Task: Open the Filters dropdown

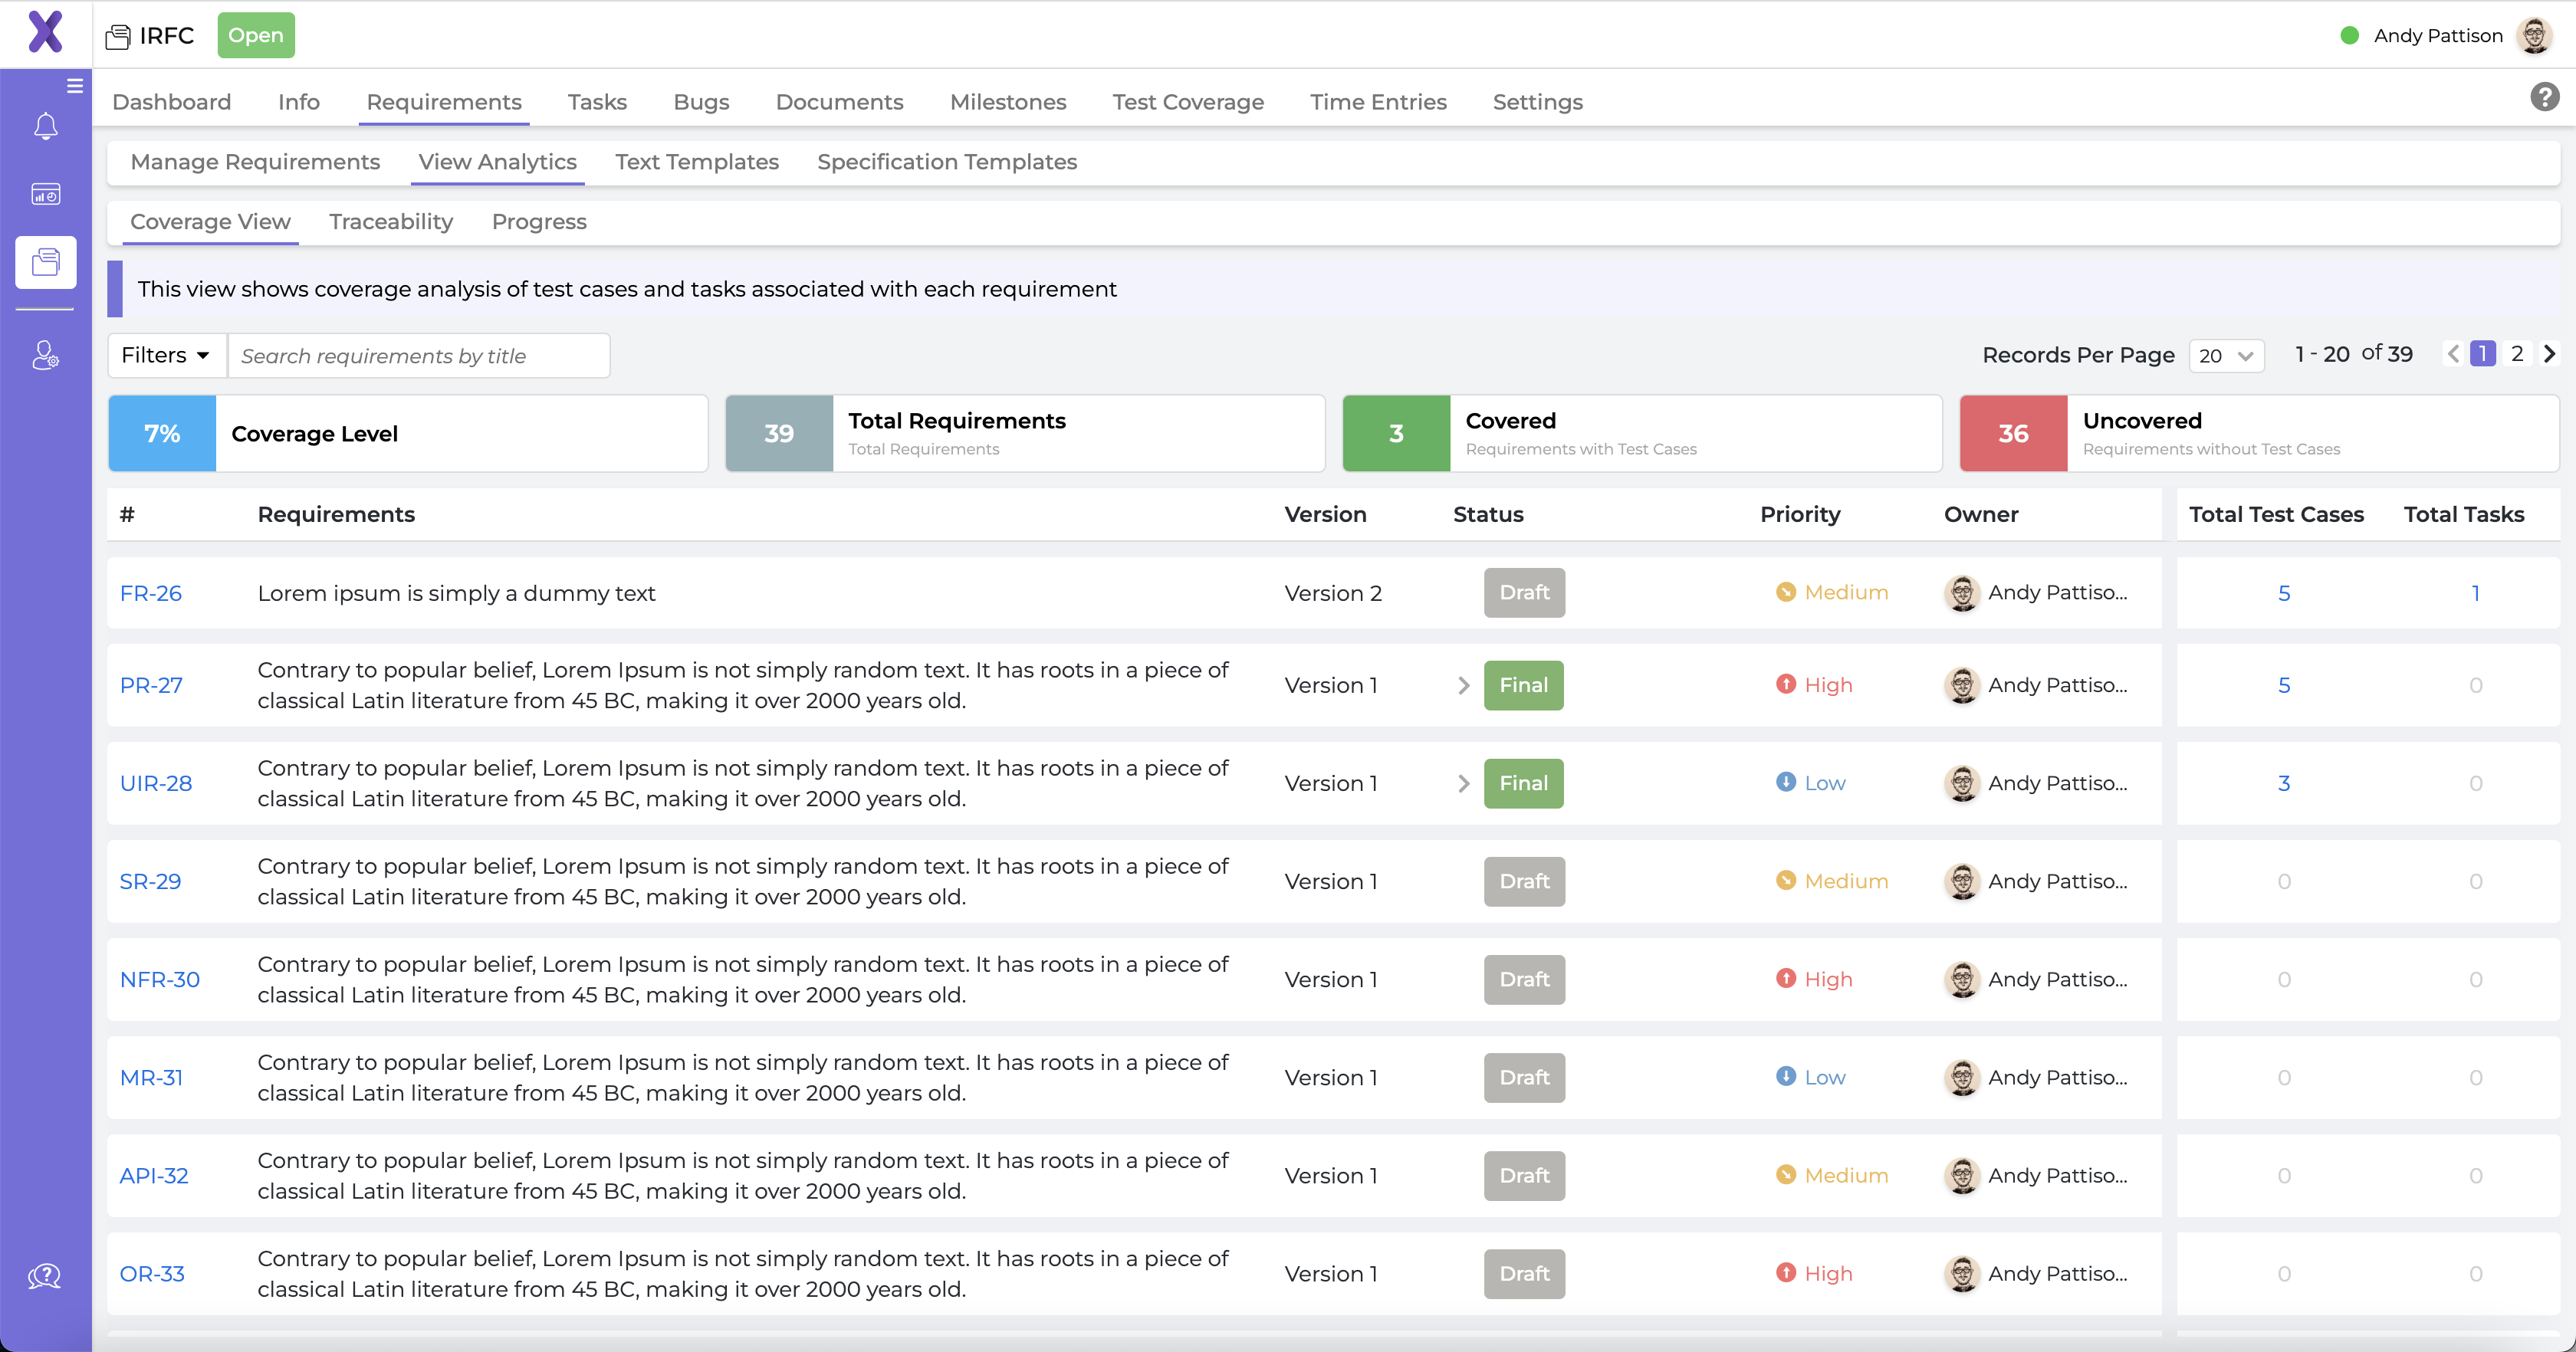Action: pos(165,355)
